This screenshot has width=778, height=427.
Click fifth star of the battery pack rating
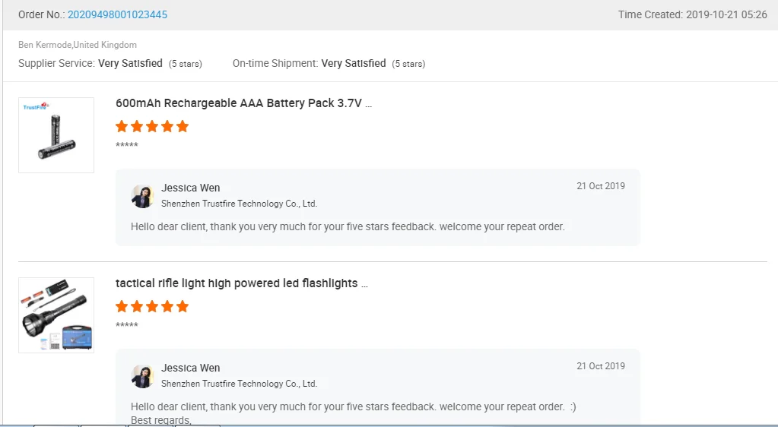(x=183, y=127)
